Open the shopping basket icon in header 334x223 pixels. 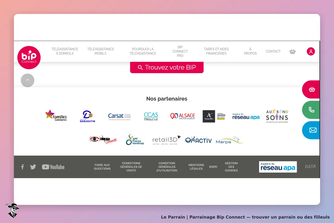click(x=293, y=52)
